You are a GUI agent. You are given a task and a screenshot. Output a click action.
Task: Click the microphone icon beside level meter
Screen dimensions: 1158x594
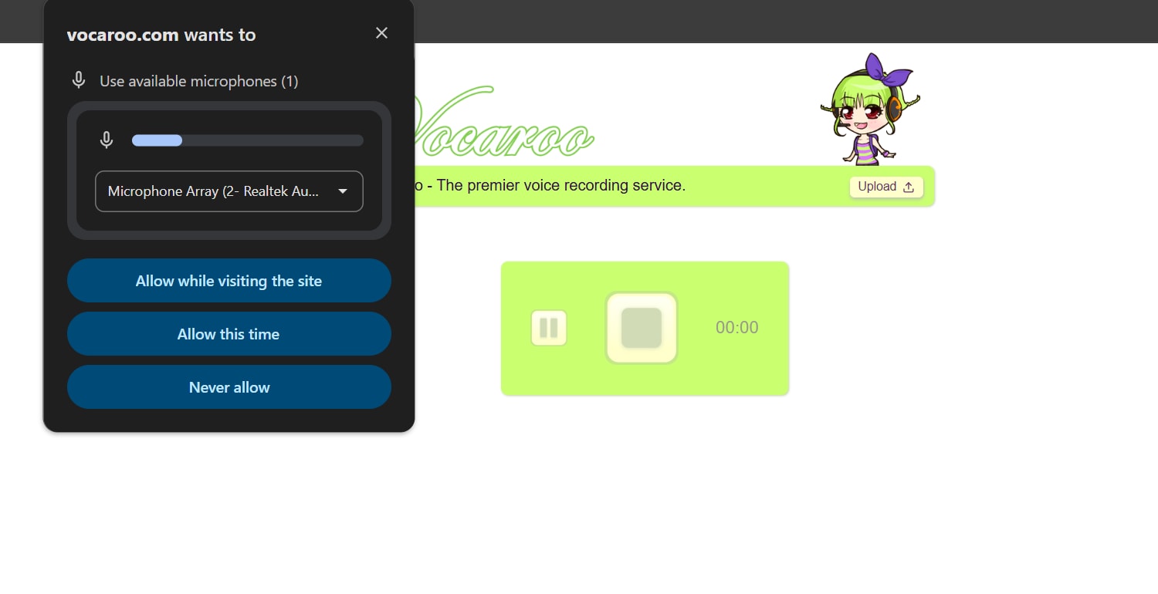tap(107, 140)
